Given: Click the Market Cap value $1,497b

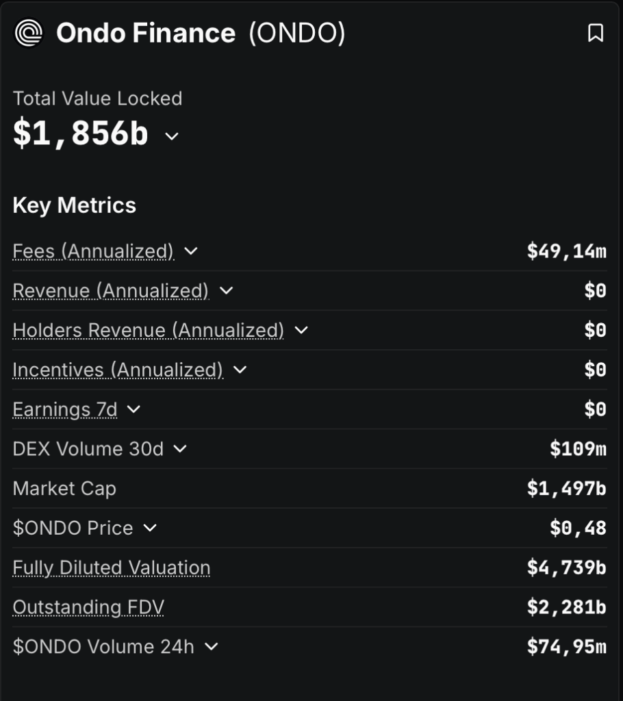Looking at the screenshot, I should coord(566,489).
